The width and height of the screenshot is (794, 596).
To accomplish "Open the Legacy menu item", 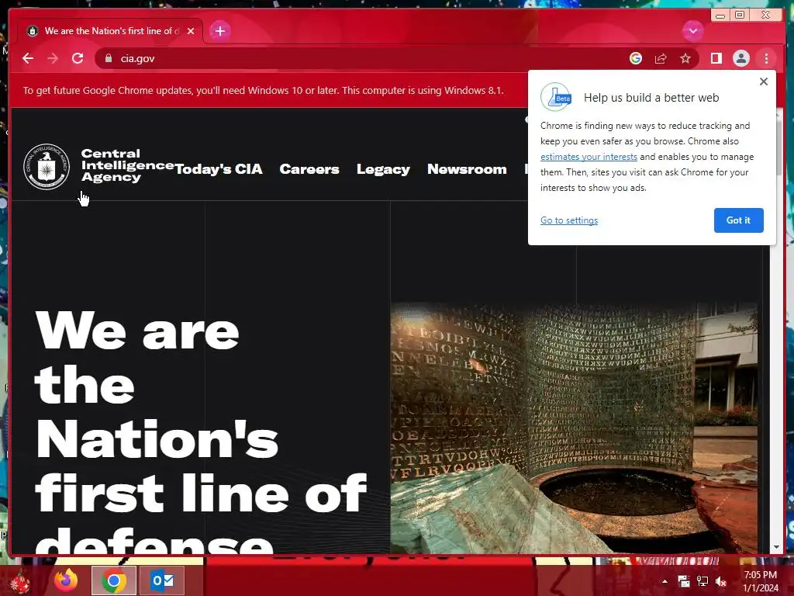I will [x=383, y=169].
